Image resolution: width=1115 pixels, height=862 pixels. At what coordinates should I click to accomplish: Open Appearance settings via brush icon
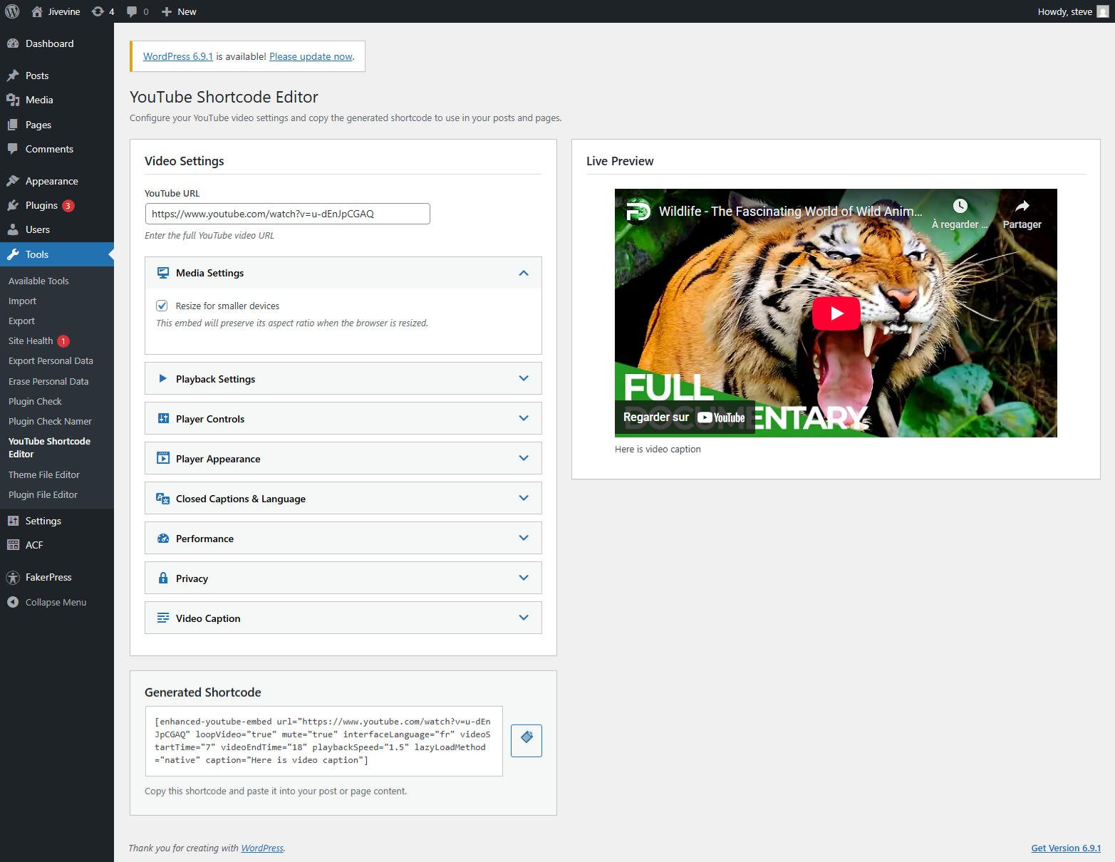coord(14,180)
